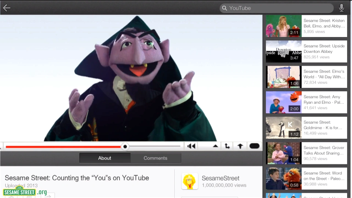
Task: Open Word on the Street Paleo thumbnail
Action: tap(284, 179)
